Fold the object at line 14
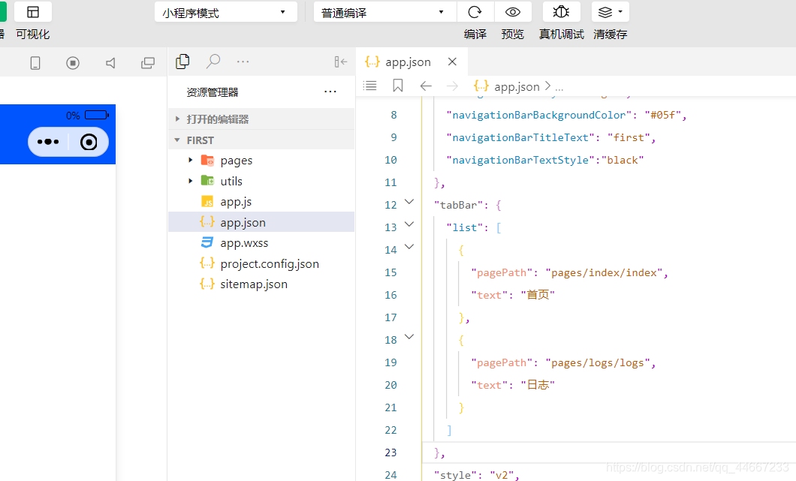Viewport: 796px width, 481px height. tap(409, 247)
